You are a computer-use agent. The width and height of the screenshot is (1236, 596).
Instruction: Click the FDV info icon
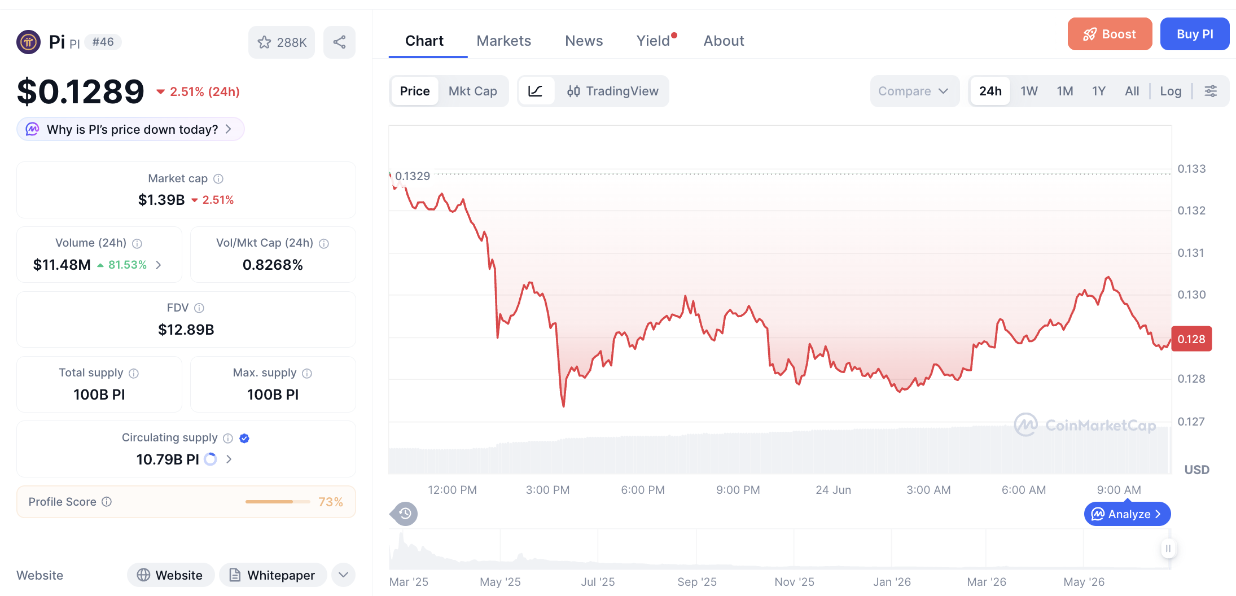[x=199, y=308]
